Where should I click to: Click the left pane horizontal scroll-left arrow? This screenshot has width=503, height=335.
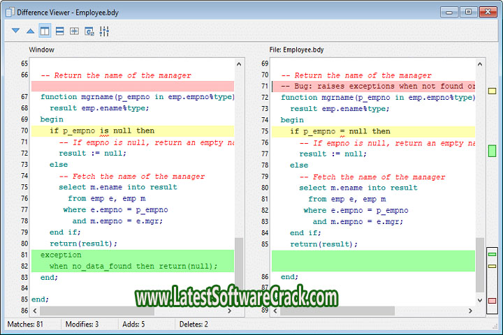[35, 311]
